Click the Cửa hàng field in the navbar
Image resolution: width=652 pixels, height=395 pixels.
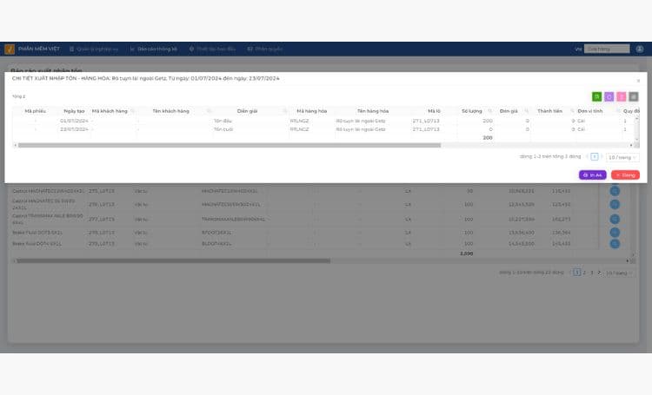[x=607, y=49]
